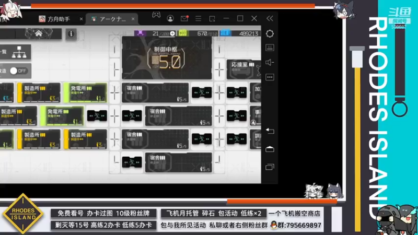Click the right-wing corridor icon in third row
Screen dimensions: 418x235
237,139
